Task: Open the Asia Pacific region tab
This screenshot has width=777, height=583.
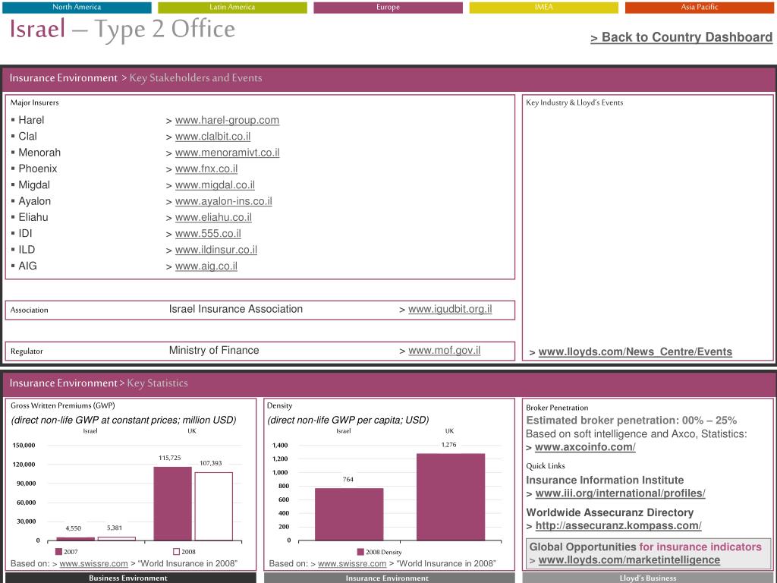Action: (699, 8)
